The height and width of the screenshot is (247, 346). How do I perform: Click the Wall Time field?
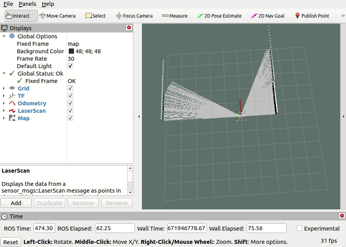click(187, 228)
